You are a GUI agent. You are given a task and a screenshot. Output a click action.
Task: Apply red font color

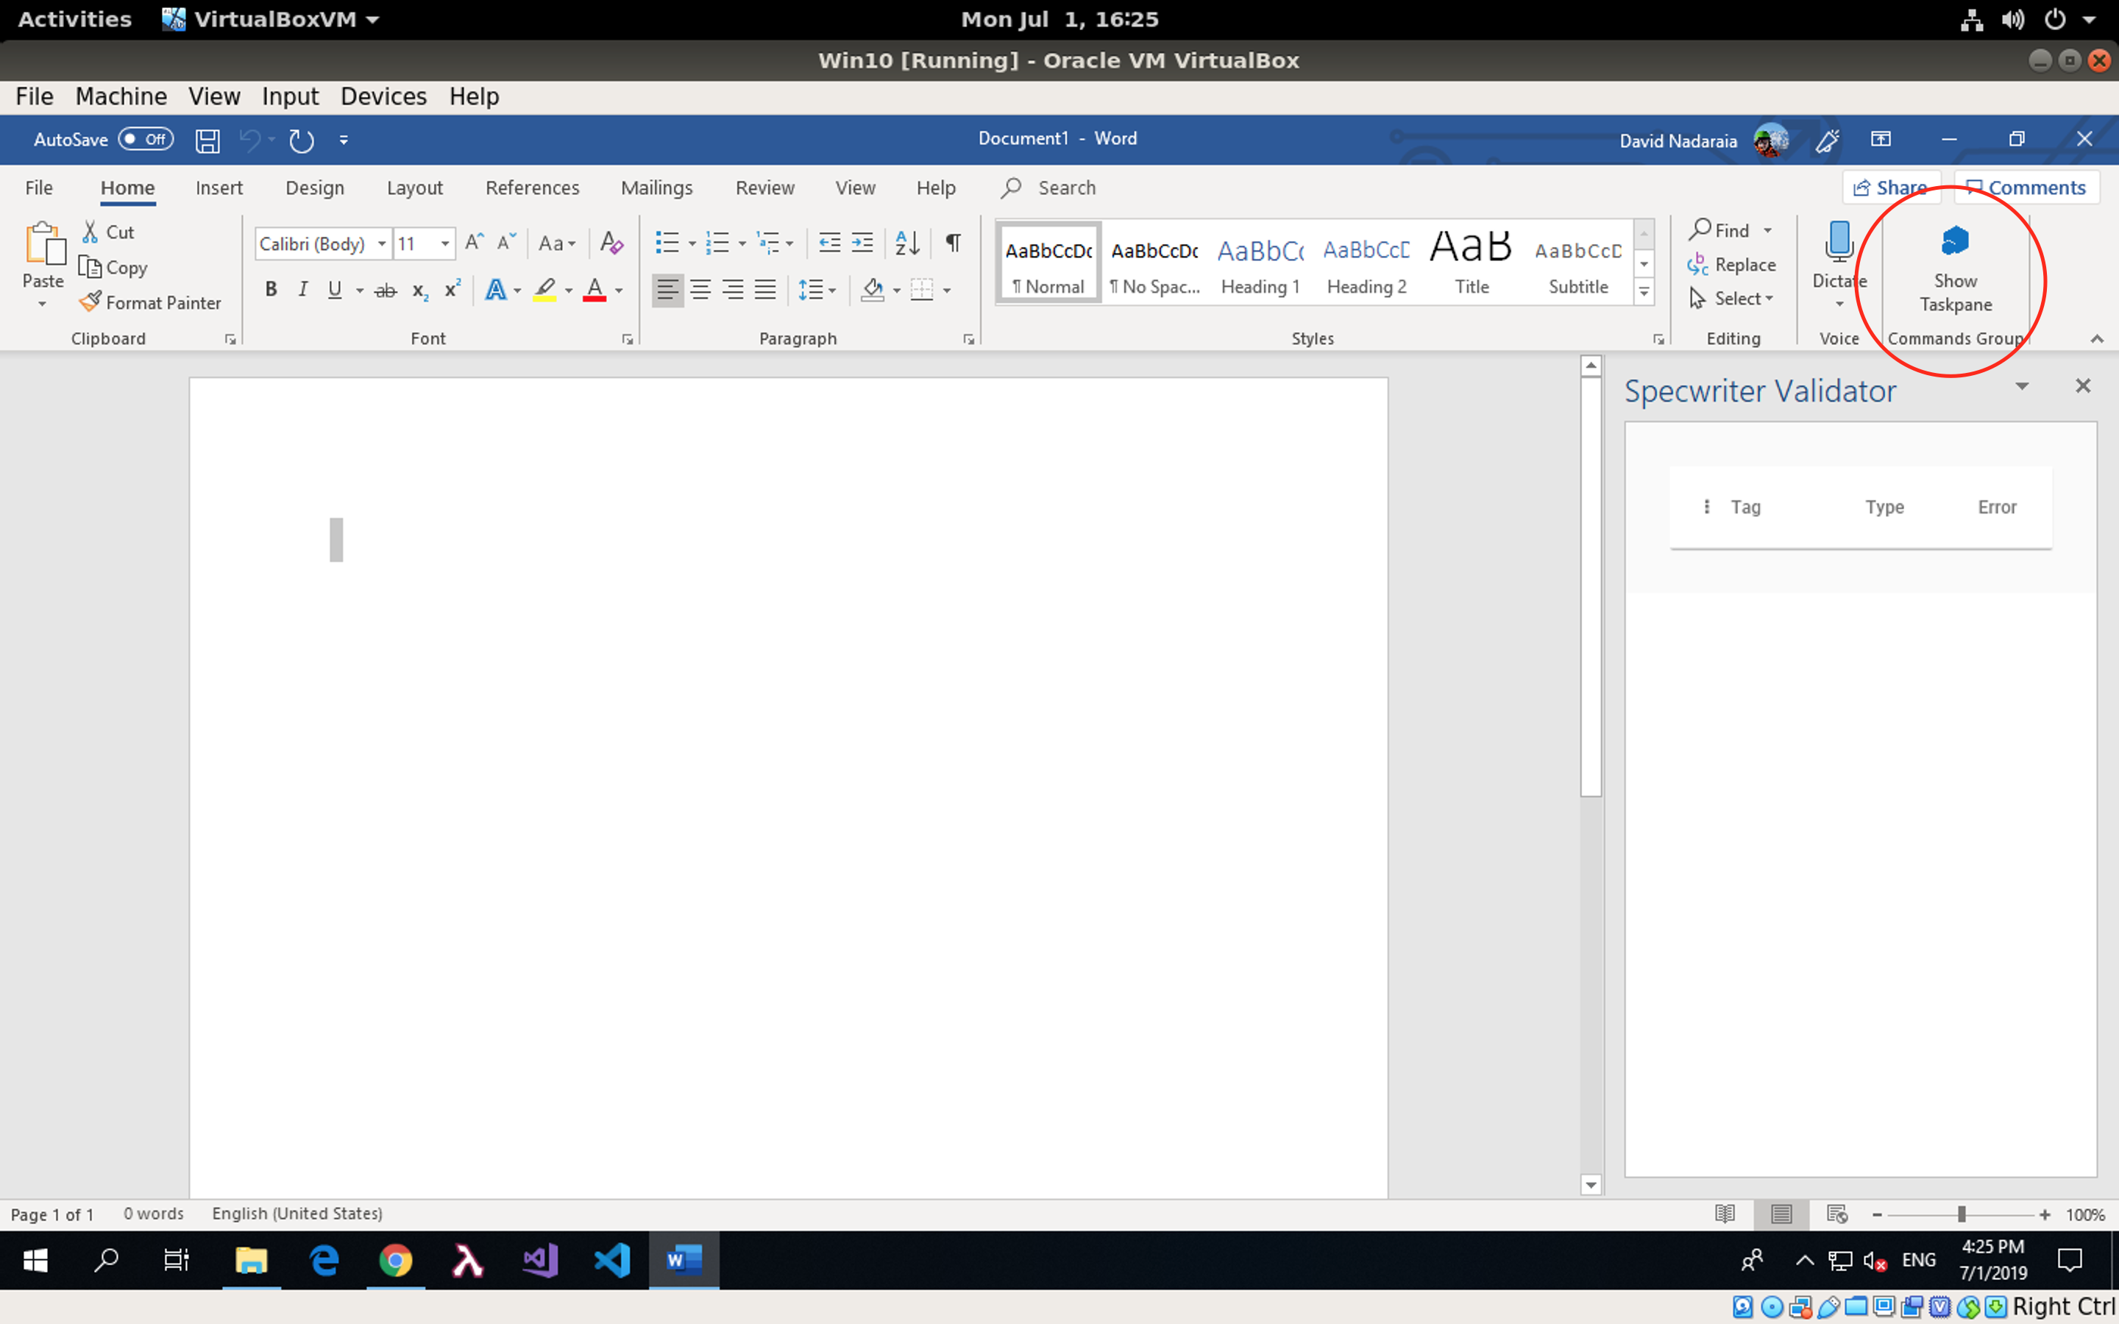(594, 290)
